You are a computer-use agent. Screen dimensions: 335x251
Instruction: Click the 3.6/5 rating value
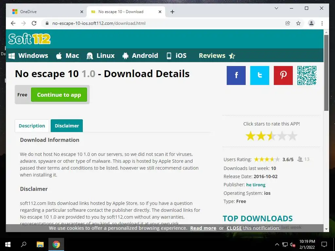point(288,159)
